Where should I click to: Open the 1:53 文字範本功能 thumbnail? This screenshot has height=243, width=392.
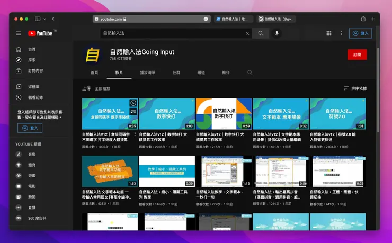pyautogui.click(x=110, y=172)
